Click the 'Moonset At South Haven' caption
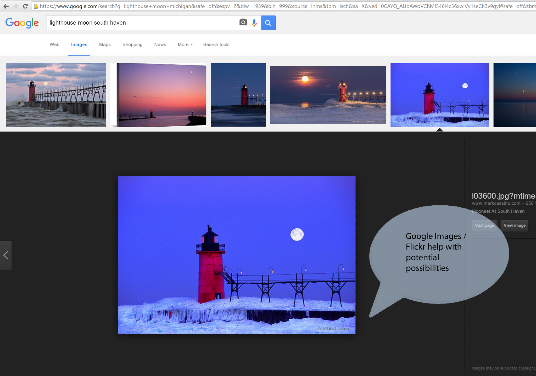This screenshot has height=376, width=536. point(498,211)
